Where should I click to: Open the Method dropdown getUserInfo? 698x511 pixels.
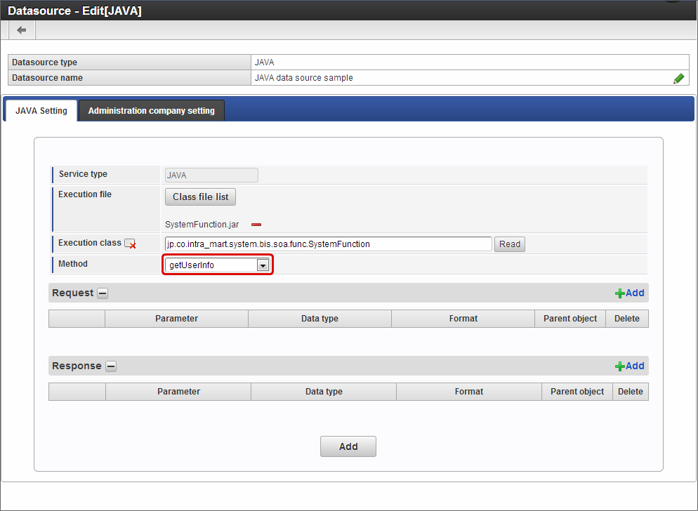pyautogui.click(x=217, y=265)
